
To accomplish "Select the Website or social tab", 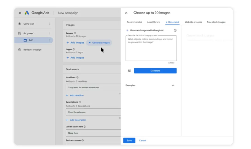I will tap(193, 22).
